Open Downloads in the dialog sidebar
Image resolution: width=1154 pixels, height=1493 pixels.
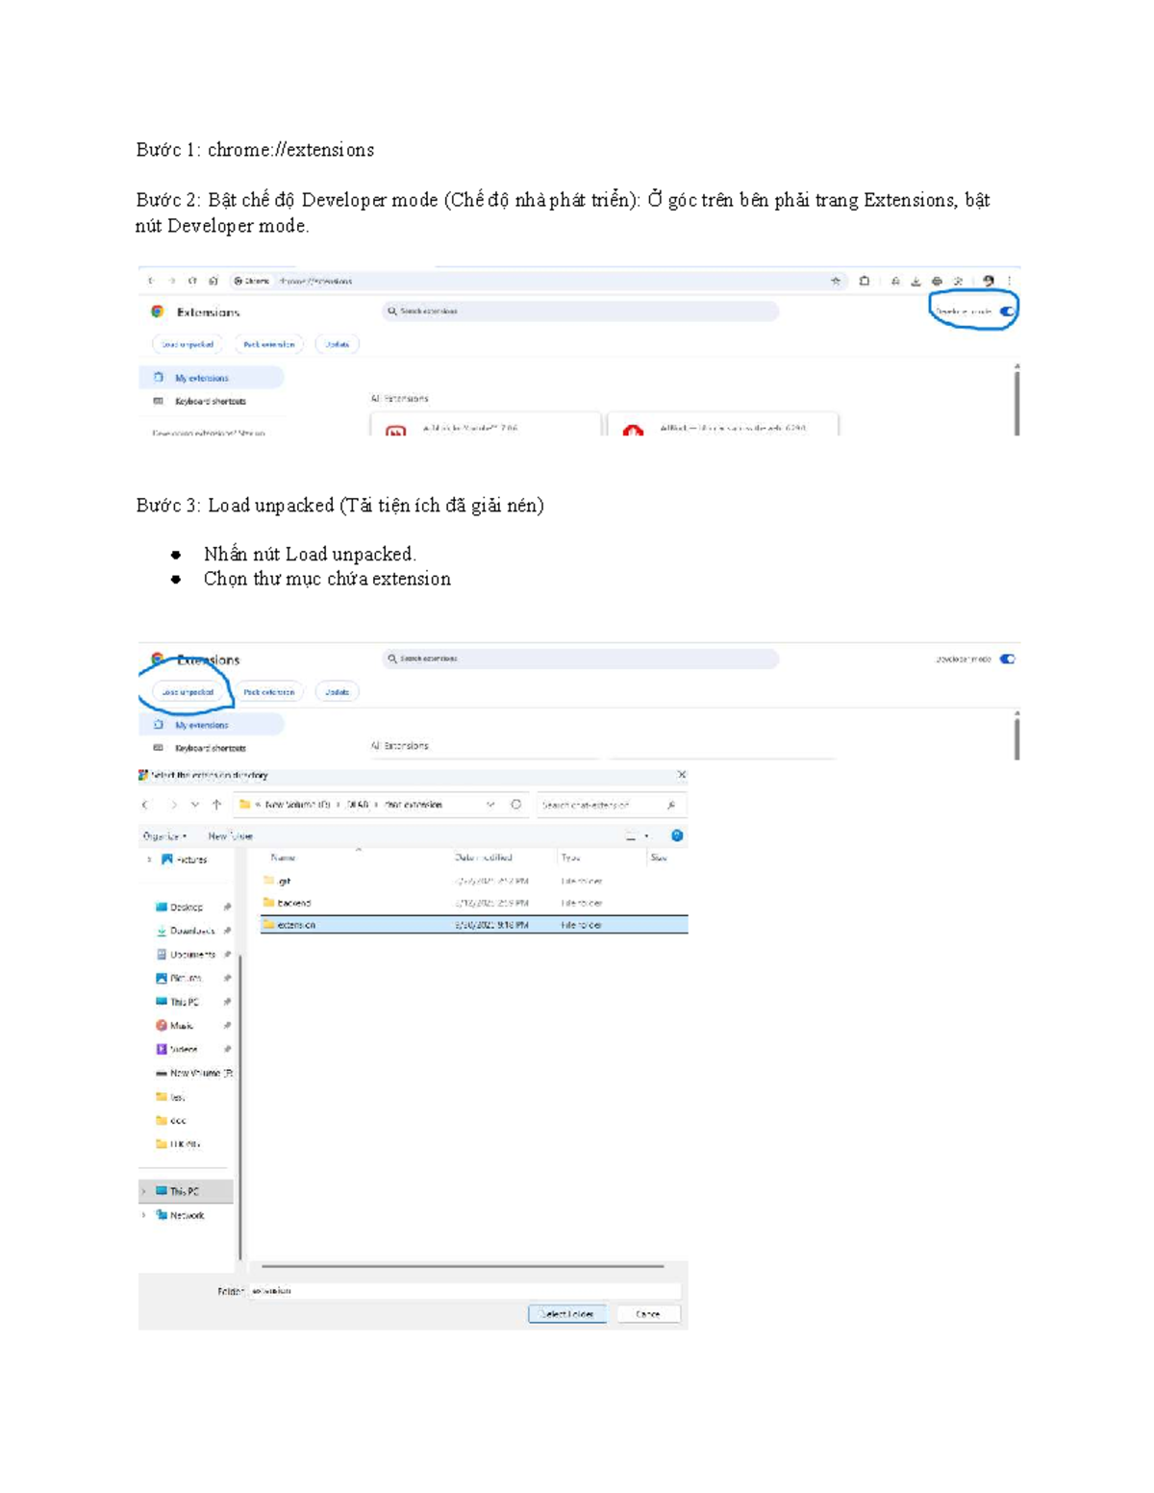[x=192, y=931]
